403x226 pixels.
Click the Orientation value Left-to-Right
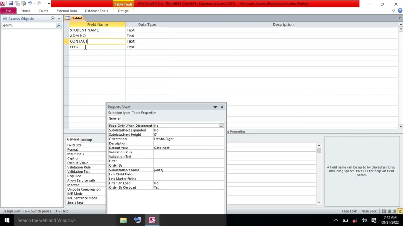pos(188,139)
